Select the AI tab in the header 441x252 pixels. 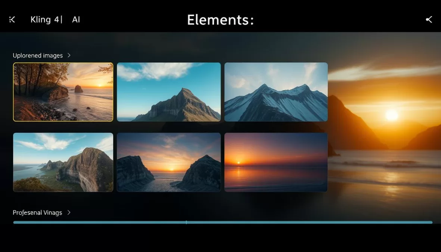(x=76, y=20)
